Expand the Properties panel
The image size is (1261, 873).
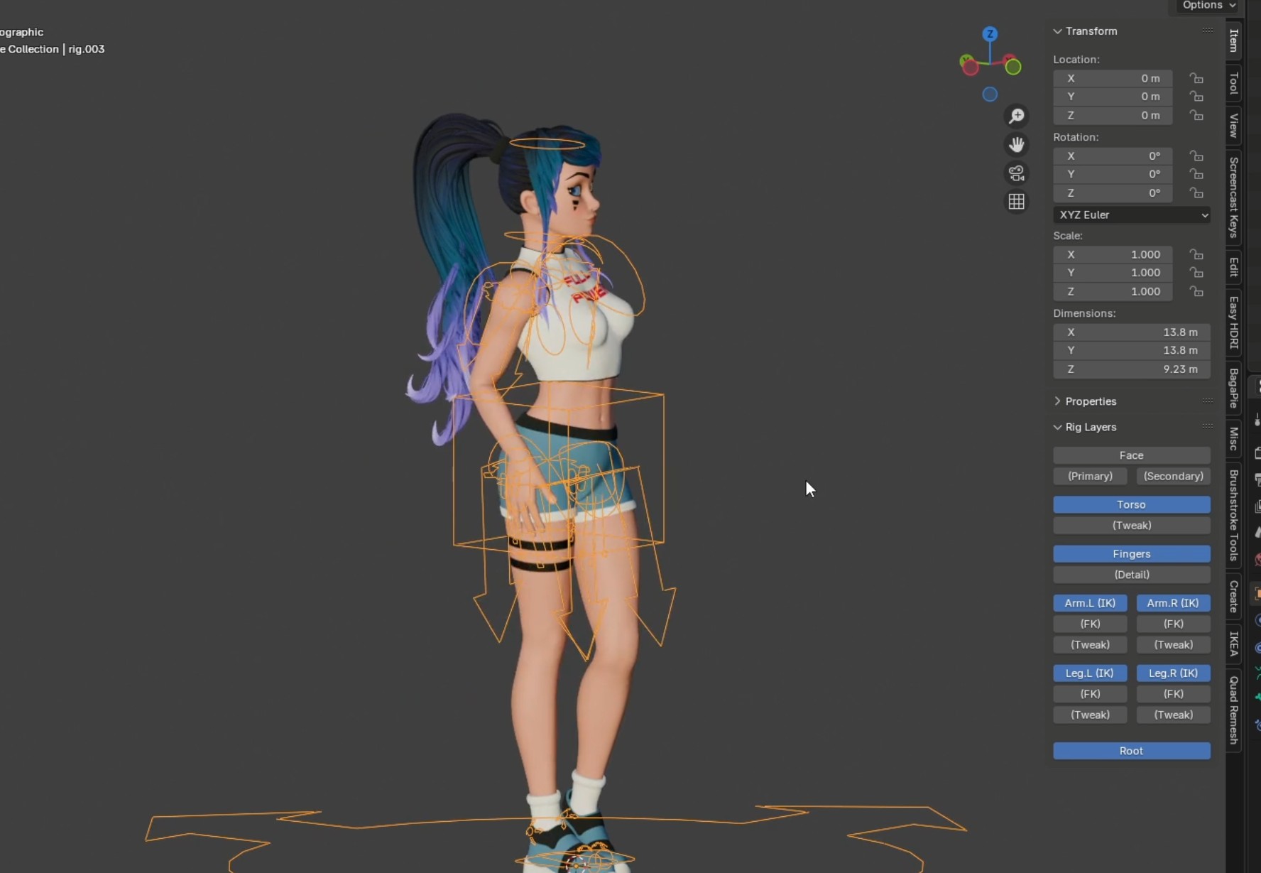tap(1091, 401)
